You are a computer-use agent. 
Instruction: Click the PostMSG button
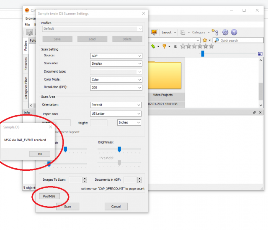49,196
